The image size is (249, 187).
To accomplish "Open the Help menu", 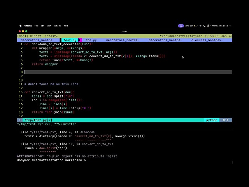I will click(x=66, y=26).
